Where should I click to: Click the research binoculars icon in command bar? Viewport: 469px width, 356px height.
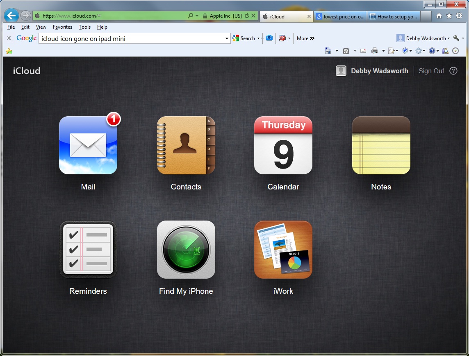pyautogui.click(x=445, y=51)
